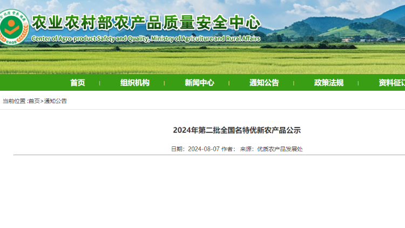Go to the 新闻中心 navigation section
405x228 pixels.
pyautogui.click(x=199, y=83)
